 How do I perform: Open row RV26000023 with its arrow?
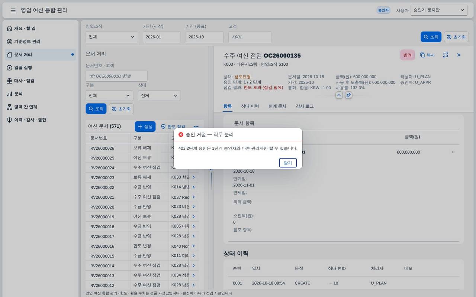[193, 177]
